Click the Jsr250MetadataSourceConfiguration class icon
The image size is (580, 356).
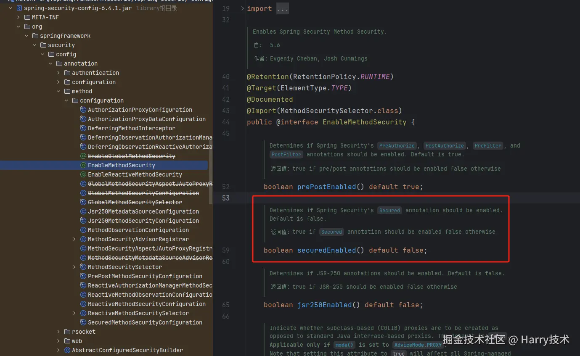(x=83, y=211)
